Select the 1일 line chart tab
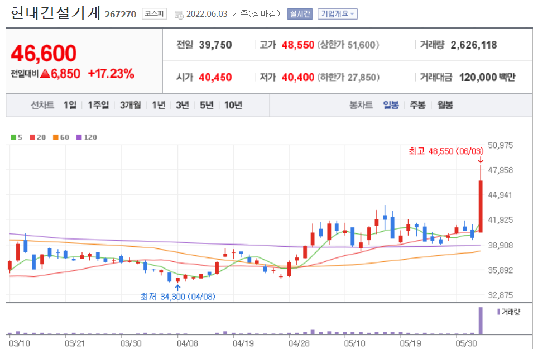 click(70, 105)
